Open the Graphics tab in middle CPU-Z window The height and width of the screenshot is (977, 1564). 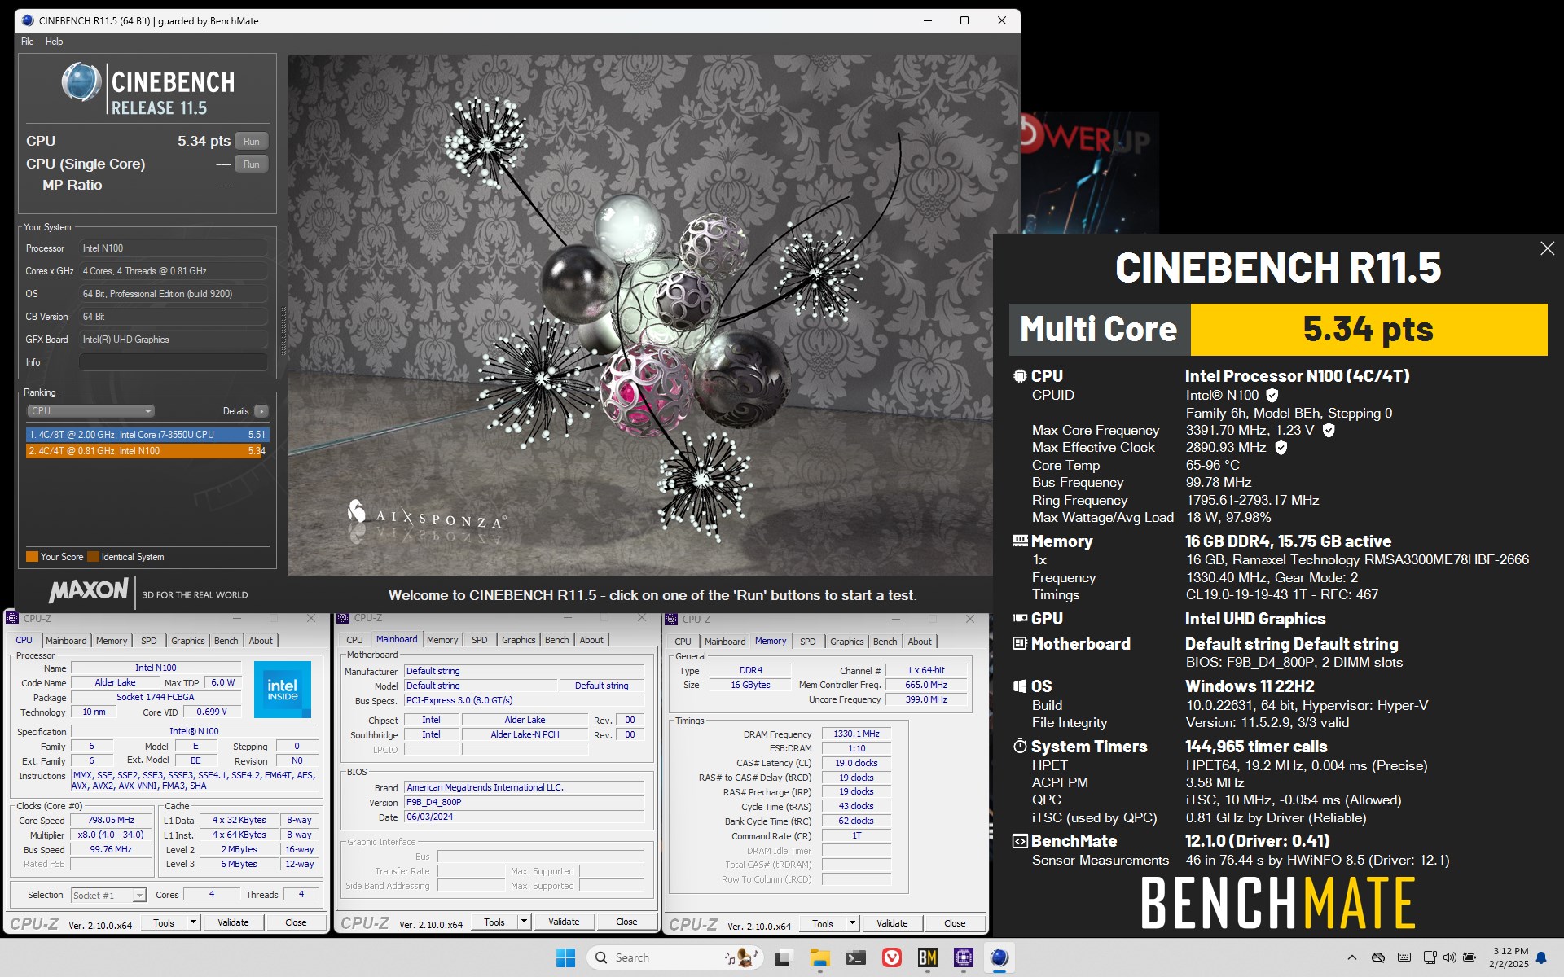click(519, 640)
